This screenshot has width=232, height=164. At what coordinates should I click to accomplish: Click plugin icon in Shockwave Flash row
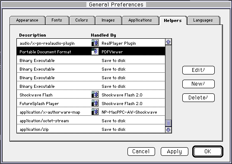pyautogui.click(x=95, y=94)
